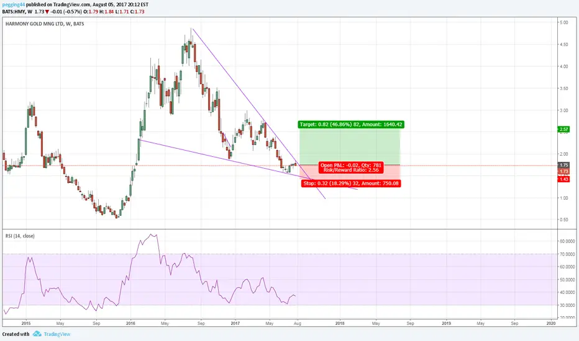Click the green Target 0.82 (46.86%) label
The width and height of the screenshot is (579, 341).
tap(351, 125)
